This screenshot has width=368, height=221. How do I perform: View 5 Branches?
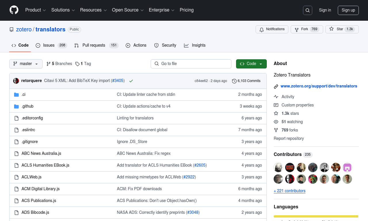(59, 64)
